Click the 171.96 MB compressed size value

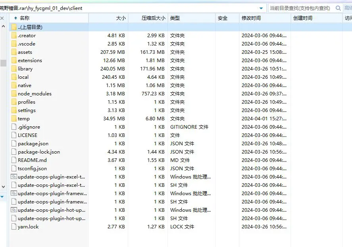coord(152,69)
